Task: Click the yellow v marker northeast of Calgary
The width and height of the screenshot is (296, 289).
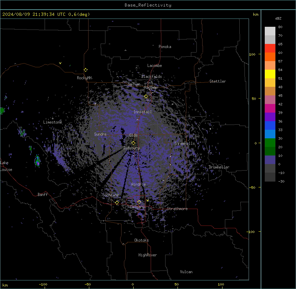Action: 147,200
